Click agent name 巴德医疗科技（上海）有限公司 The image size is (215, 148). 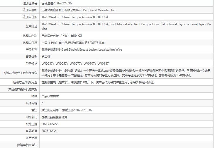tap(62, 36)
